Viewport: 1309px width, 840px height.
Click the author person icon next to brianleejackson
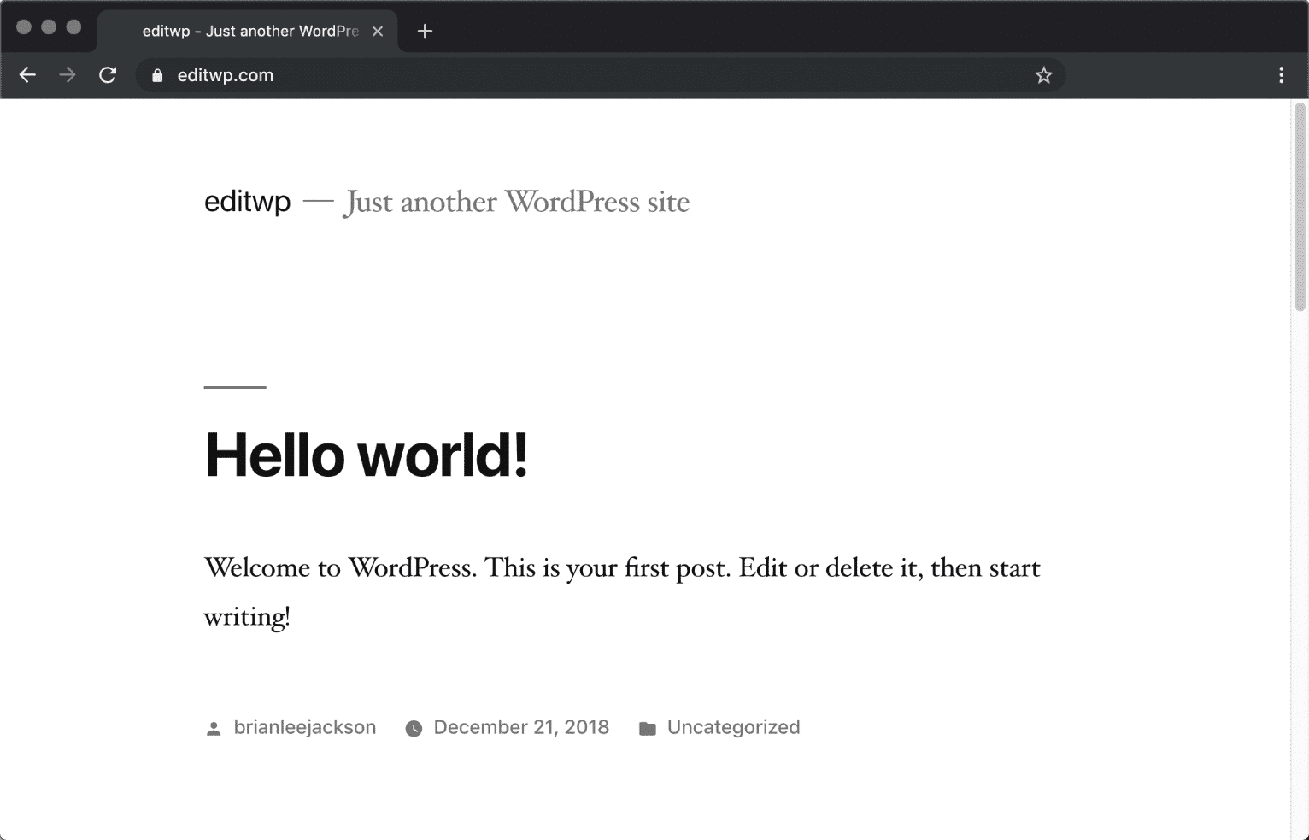(x=213, y=728)
